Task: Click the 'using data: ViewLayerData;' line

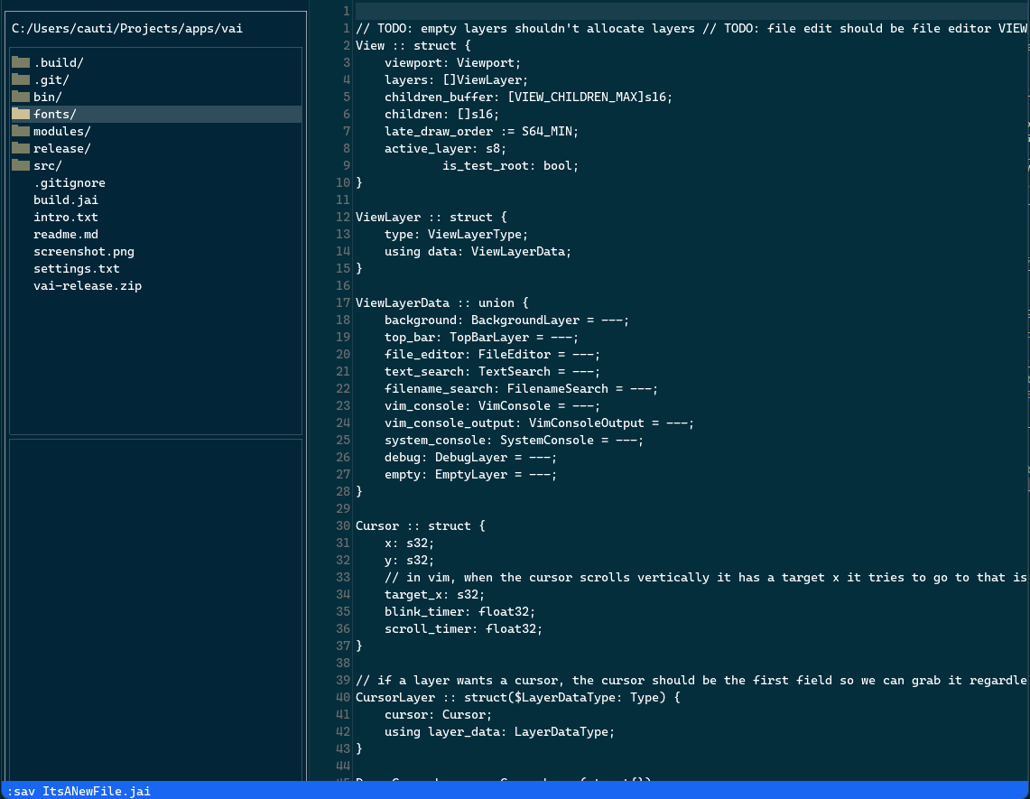Action: [478, 251]
